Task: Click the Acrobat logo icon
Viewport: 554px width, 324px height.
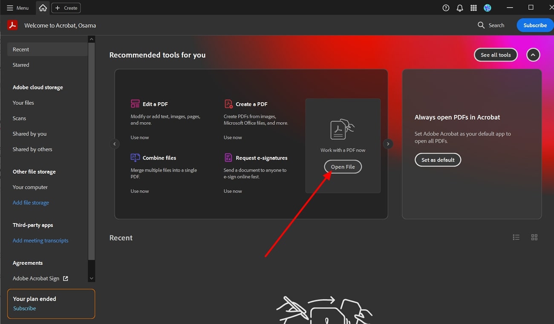Action: click(x=12, y=25)
